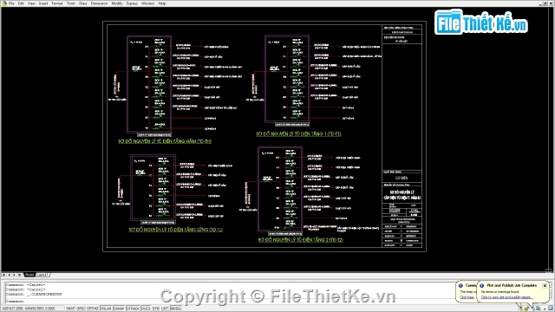Open the status bar menu dropdown arrow
This screenshot has height=312, width=555.
pyautogui.click(x=545, y=309)
